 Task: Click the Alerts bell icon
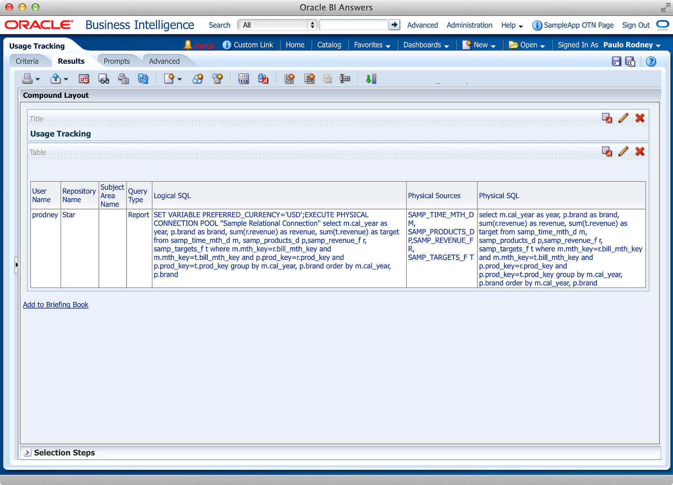click(188, 45)
